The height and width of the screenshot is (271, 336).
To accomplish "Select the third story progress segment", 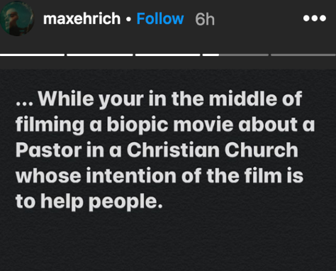I will pyautogui.click(x=168, y=55).
